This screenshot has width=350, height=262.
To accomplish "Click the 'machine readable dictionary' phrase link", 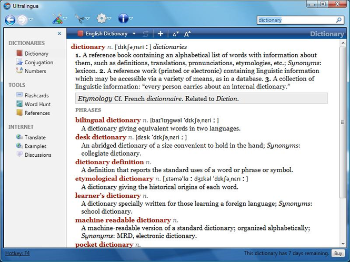I will [123, 220].
